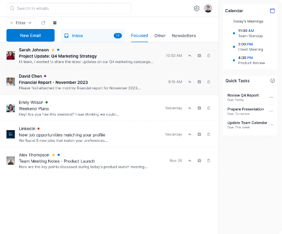Archive David Chen's Financial Report email
This screenshot has width=282, height=234.
199,82
